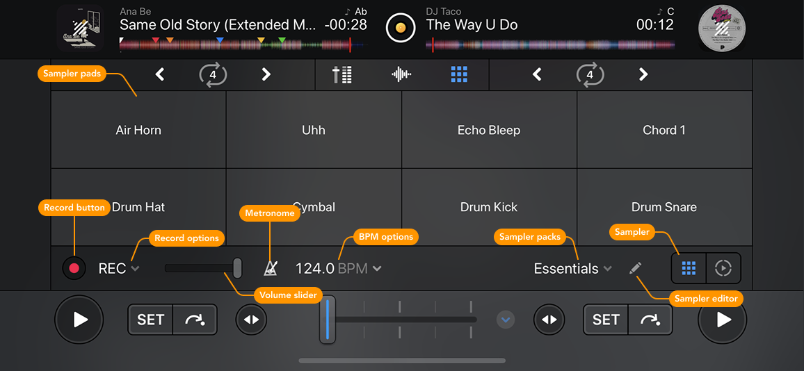804x371 pixels.
Task: Jump to the white cue marker at track start
Action: pyautogui.click(x=122, y=40)
